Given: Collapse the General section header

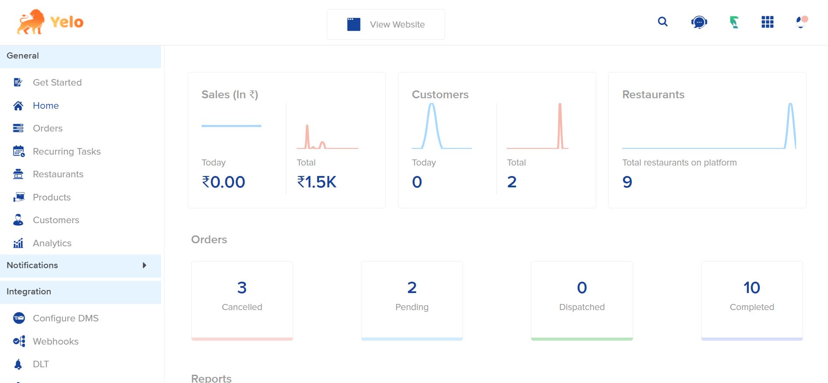Looking at the screenshot, I should [x=81, y=56].
